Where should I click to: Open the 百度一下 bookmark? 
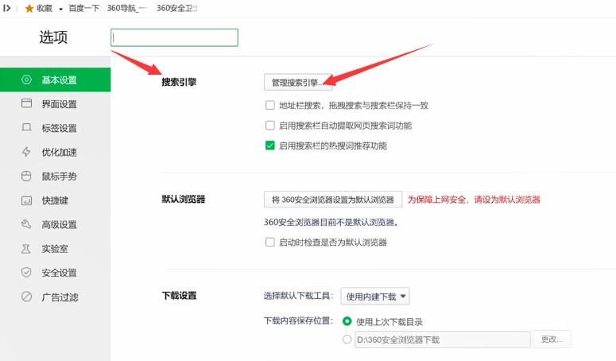tap(83, 8)
